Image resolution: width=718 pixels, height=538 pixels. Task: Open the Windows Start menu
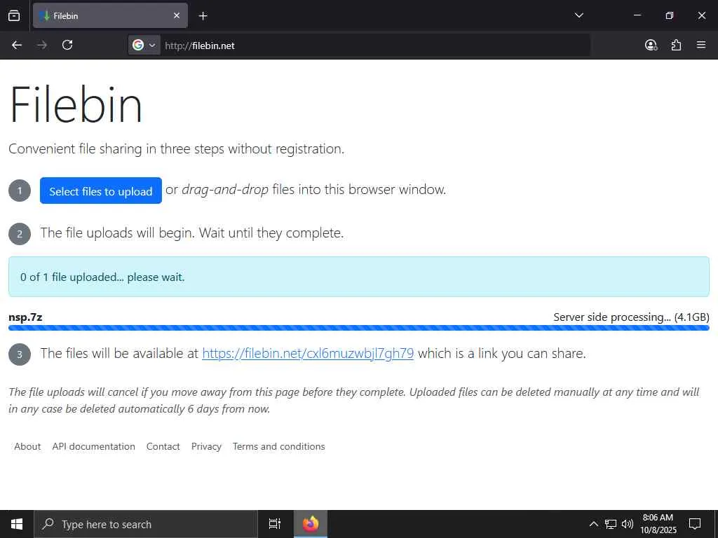pyautogui.click(x=17, y=524)
